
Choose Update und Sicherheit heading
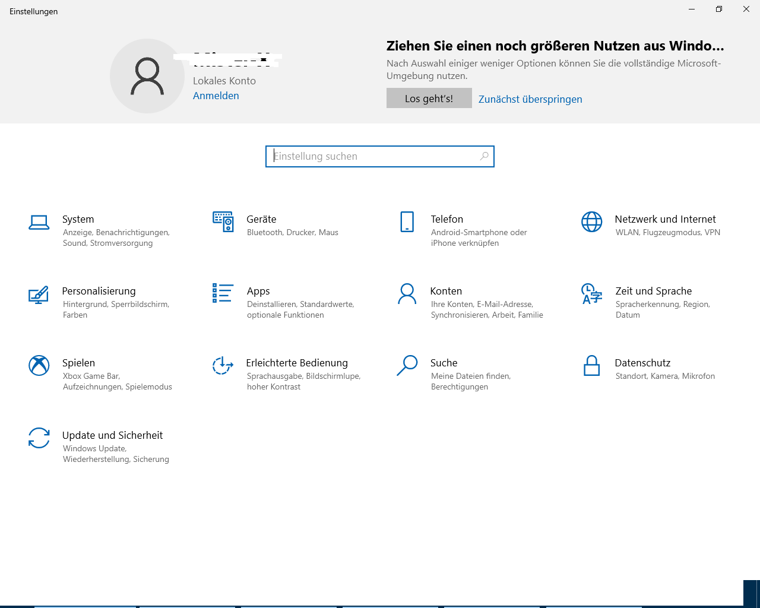point(112,435)
